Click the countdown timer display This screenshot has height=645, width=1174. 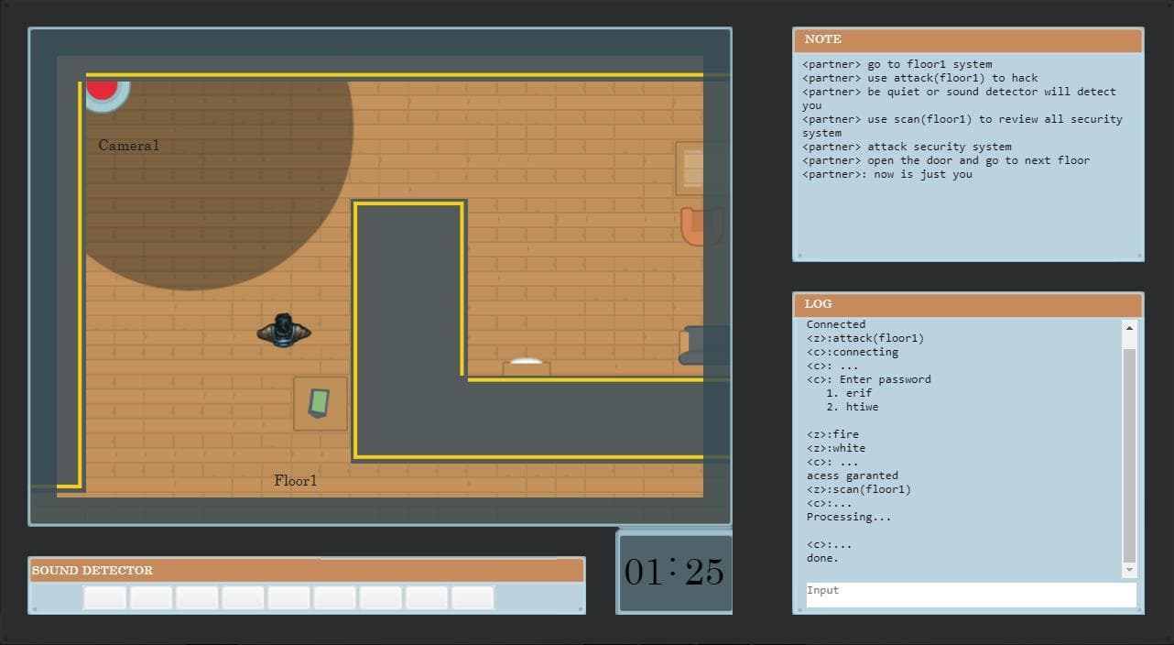point(675,572)
